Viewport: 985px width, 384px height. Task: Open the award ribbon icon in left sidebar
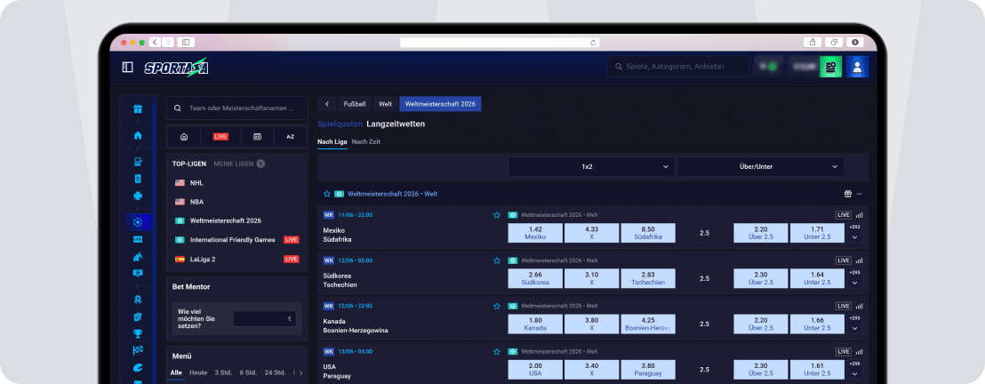[138, 300]
